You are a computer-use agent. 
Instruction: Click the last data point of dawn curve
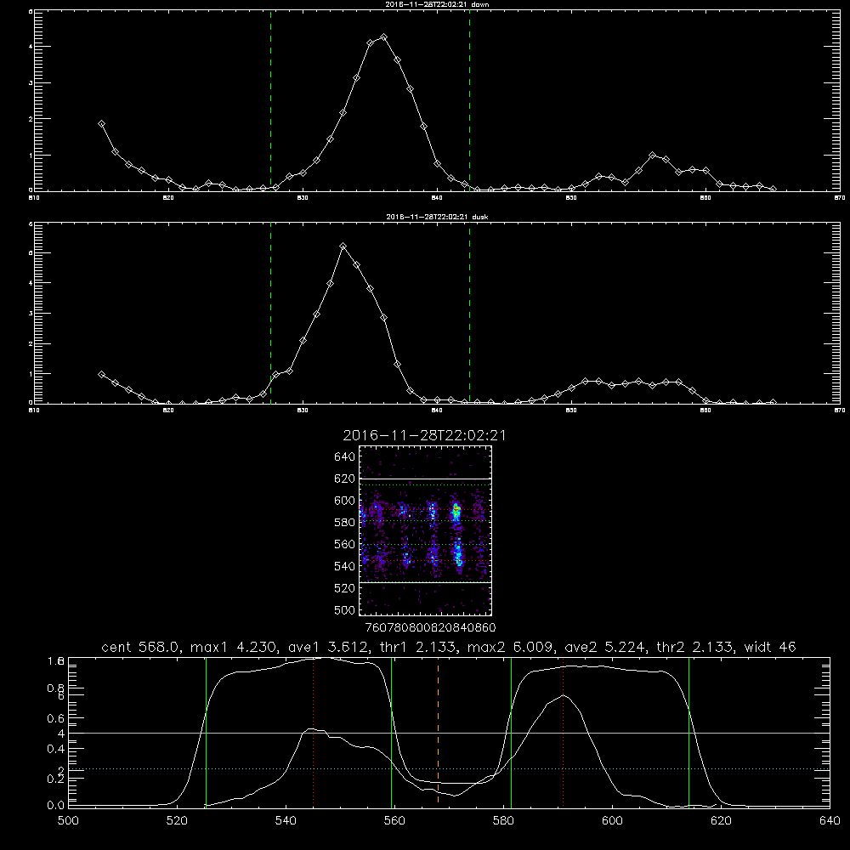click(x=773, y=190)
